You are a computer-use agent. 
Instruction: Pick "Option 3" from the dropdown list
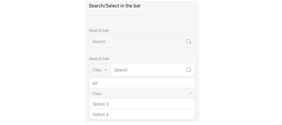pos(100,104)
